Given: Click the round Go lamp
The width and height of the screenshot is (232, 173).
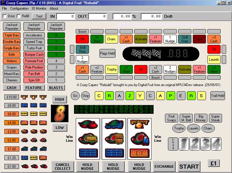Looking at the screenshot, I should [x=75, y=96].
